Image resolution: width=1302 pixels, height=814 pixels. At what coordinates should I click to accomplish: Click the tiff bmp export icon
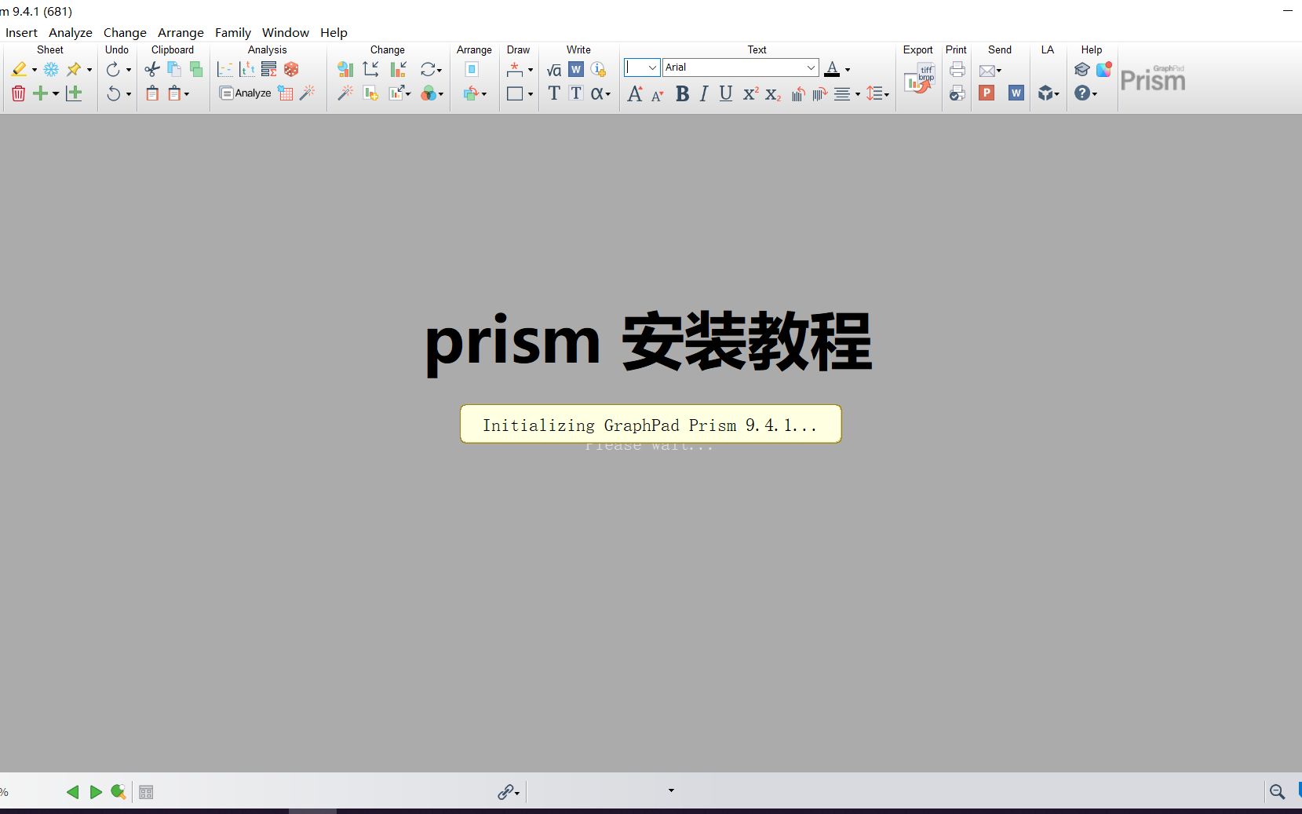[x=919, y=79]
